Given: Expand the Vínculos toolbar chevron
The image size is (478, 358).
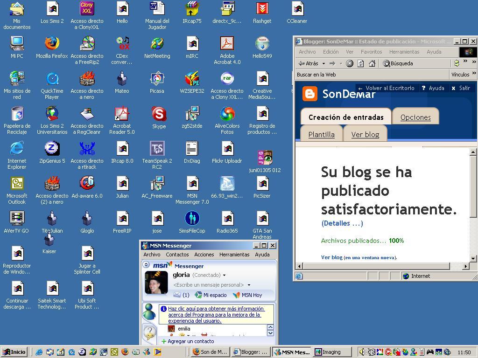Looking at the screenshot, I should pyautogui.click(x=474, y=73).
